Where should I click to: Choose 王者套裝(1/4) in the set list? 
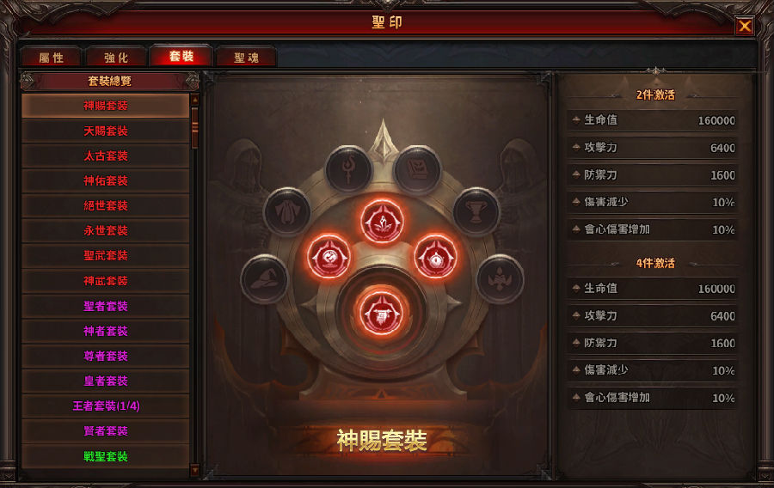pos(106,406)
